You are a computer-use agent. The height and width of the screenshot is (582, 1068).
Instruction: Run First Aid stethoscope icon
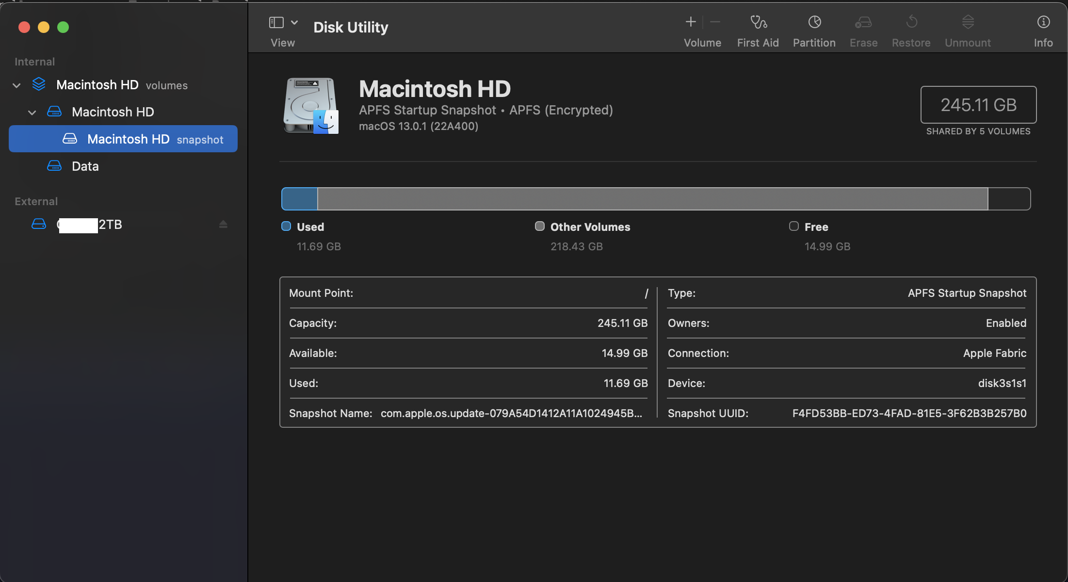click(758, 22)
